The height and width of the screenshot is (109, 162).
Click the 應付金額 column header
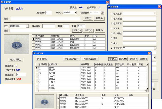pyautogui.click(x=121, y=65)
